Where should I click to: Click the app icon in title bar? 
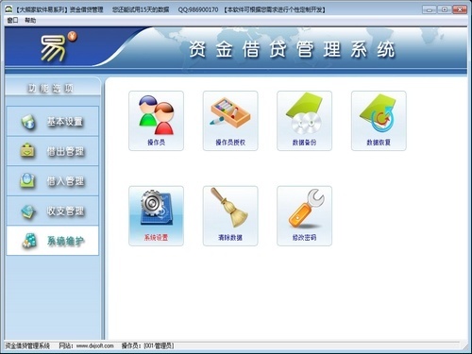point(8,9)
